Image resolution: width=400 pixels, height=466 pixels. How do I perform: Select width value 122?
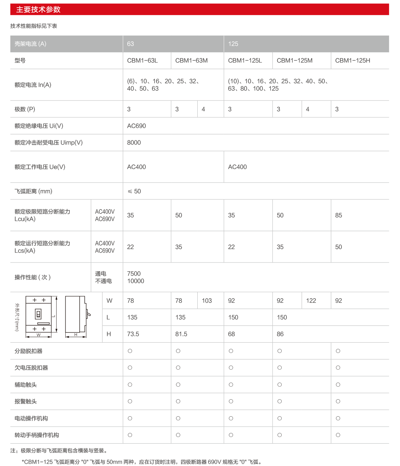(311, 301)
